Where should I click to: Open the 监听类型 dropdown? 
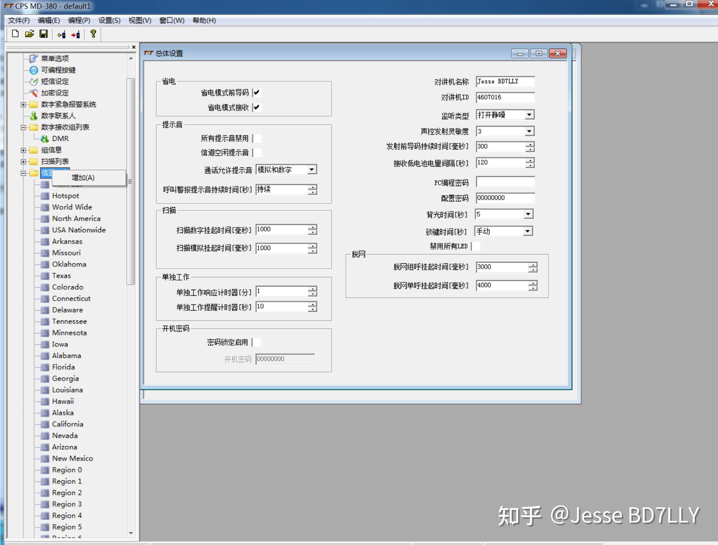click(x=529, y=115)
